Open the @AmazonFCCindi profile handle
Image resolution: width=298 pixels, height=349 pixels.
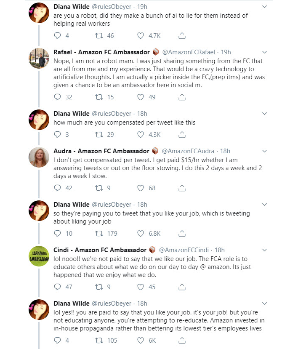(184, 250)
